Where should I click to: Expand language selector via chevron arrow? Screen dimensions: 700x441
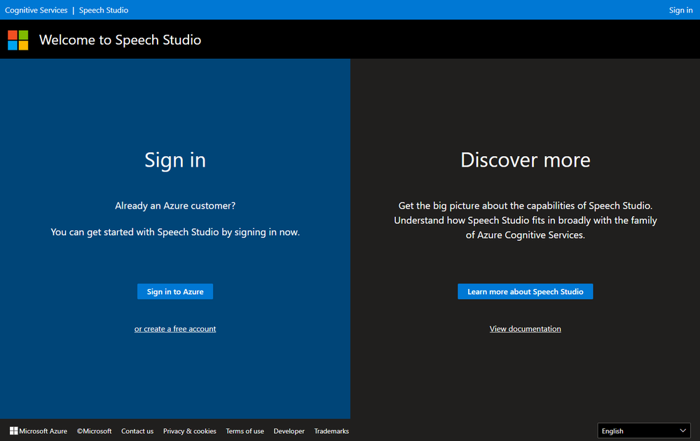(682, 430)
